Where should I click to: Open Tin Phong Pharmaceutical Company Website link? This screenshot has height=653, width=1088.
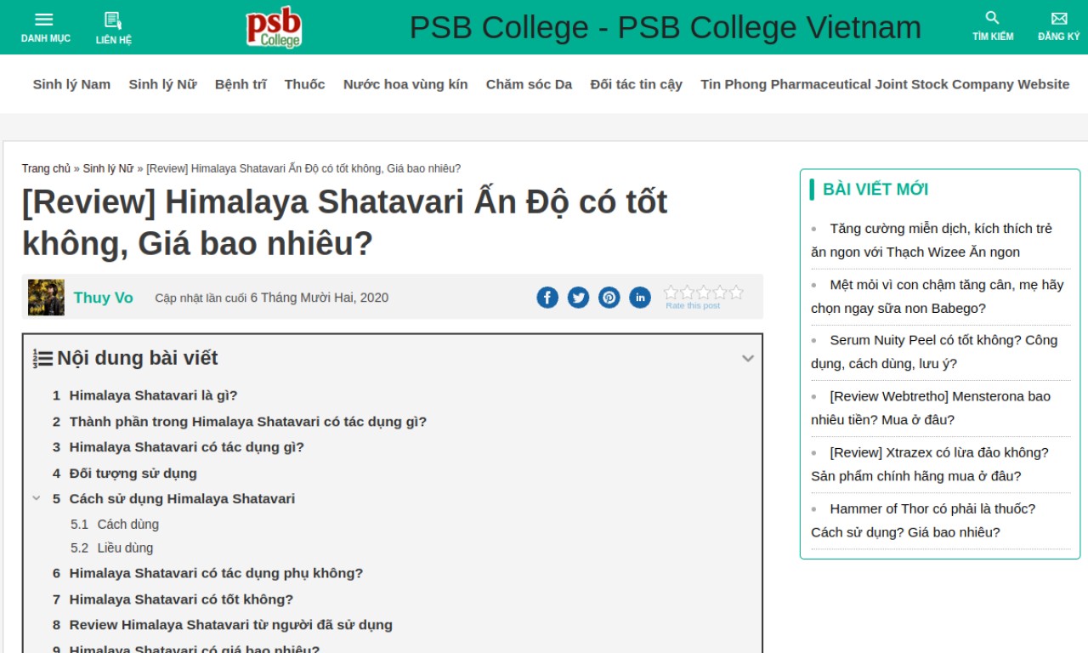pos(885,84)
